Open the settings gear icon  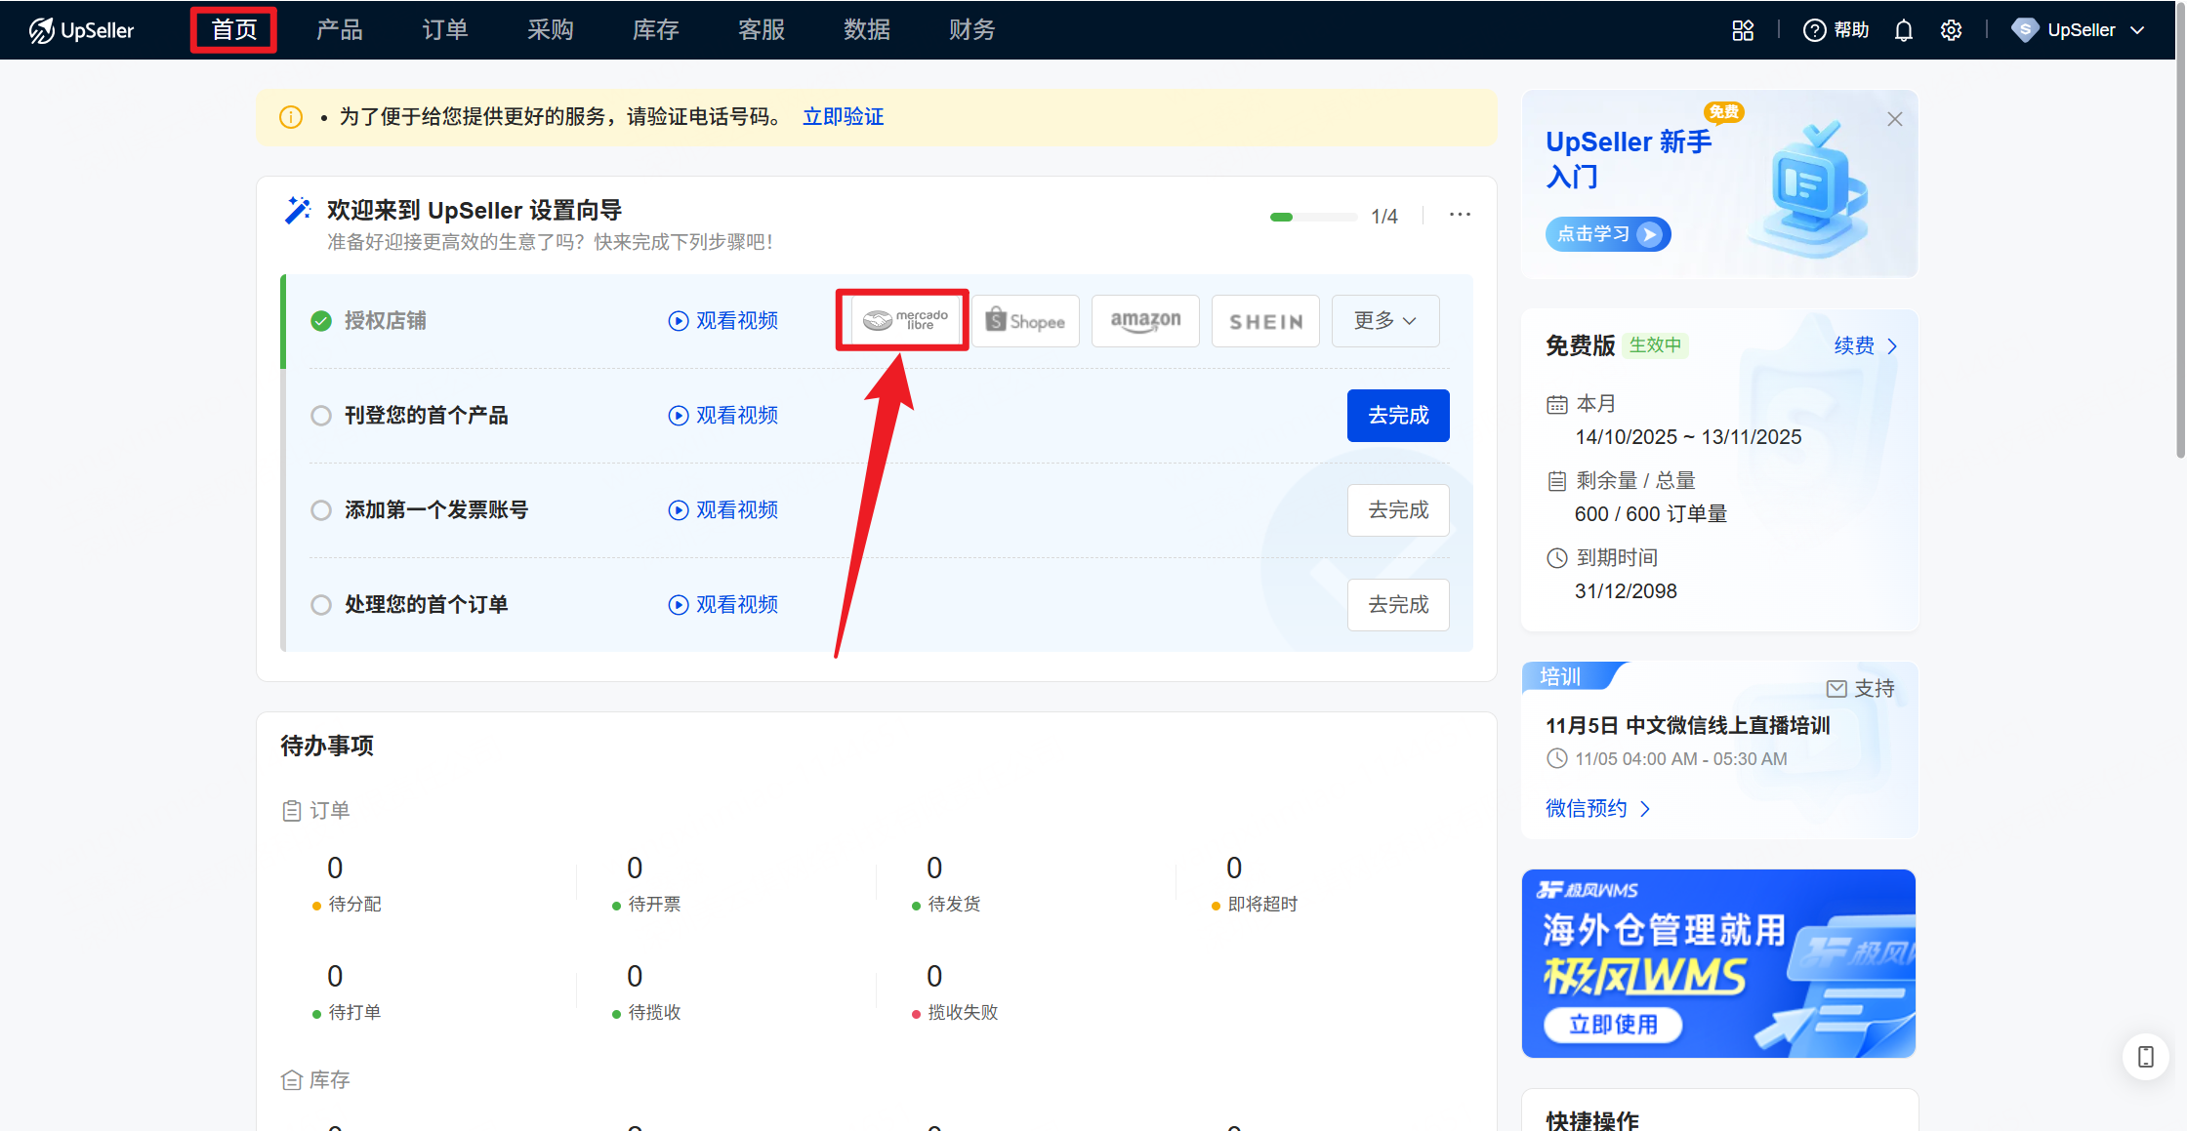pos(1951,30)
